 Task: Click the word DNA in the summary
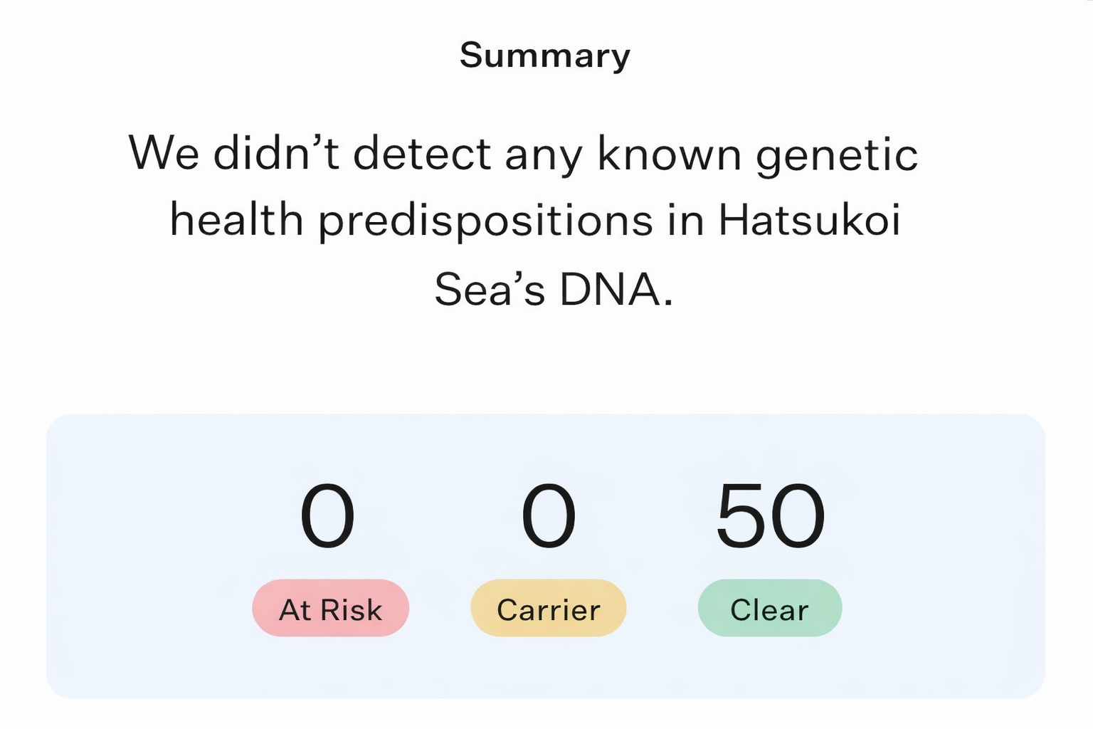coord(616,290)
